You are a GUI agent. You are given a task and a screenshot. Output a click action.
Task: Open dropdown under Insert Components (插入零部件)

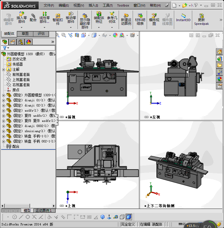(21, 27)
